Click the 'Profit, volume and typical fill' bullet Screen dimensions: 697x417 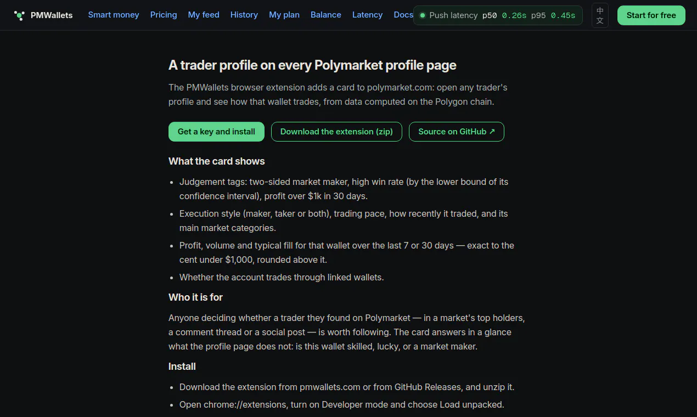coord(347,252)
